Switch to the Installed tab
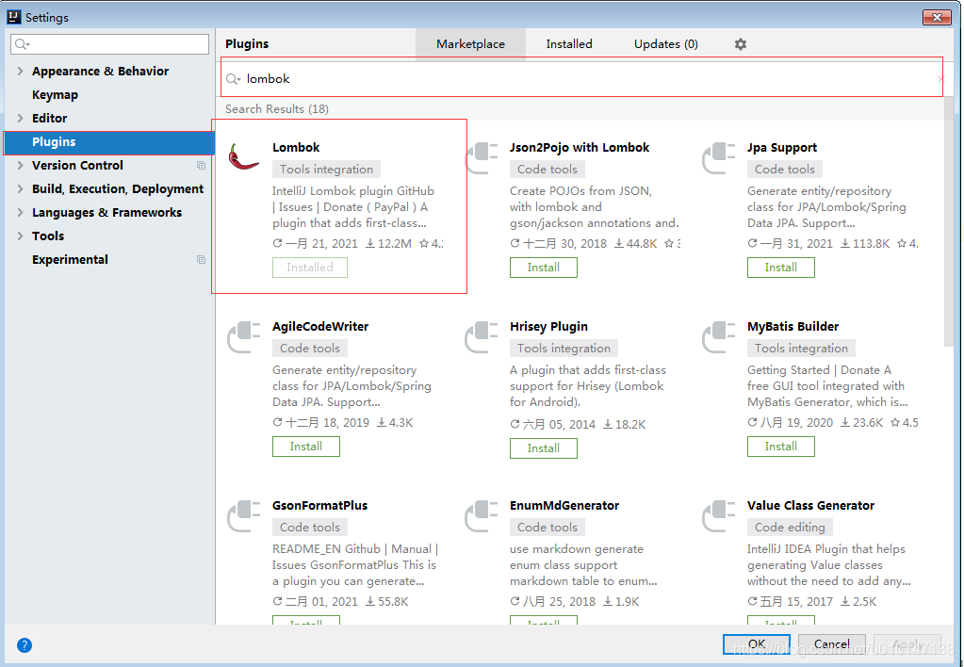Image resolution: width=964 pixels, height=667 pixels. [x=569, y=44]
